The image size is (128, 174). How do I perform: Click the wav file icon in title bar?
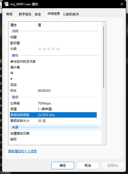tap(6, 4)
